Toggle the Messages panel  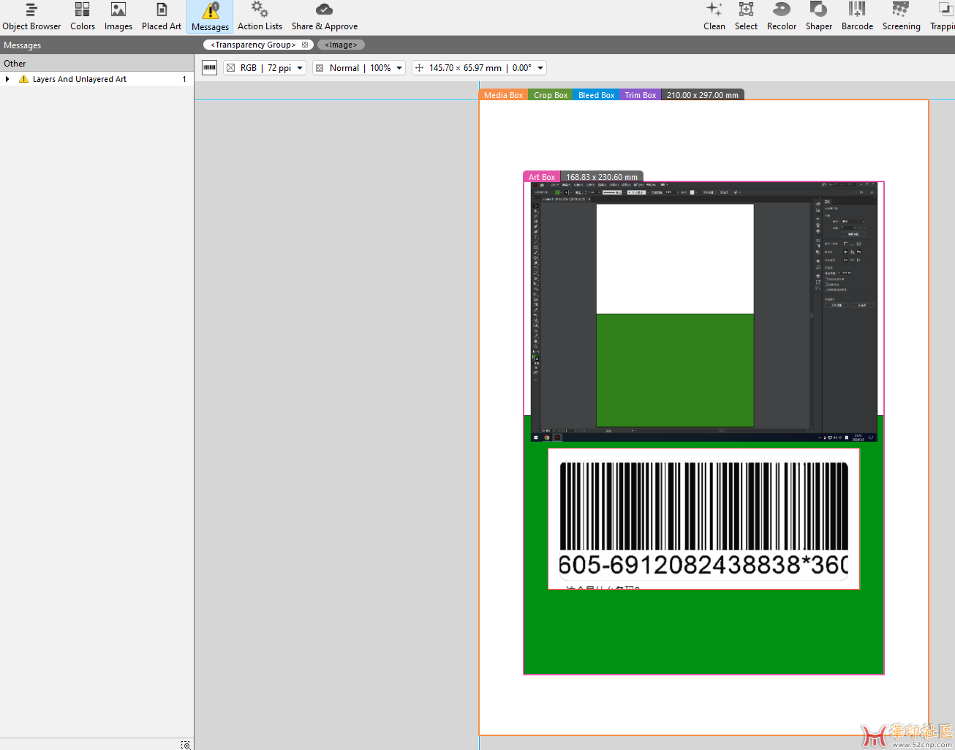pyautogui.click(x=210, y=17)
